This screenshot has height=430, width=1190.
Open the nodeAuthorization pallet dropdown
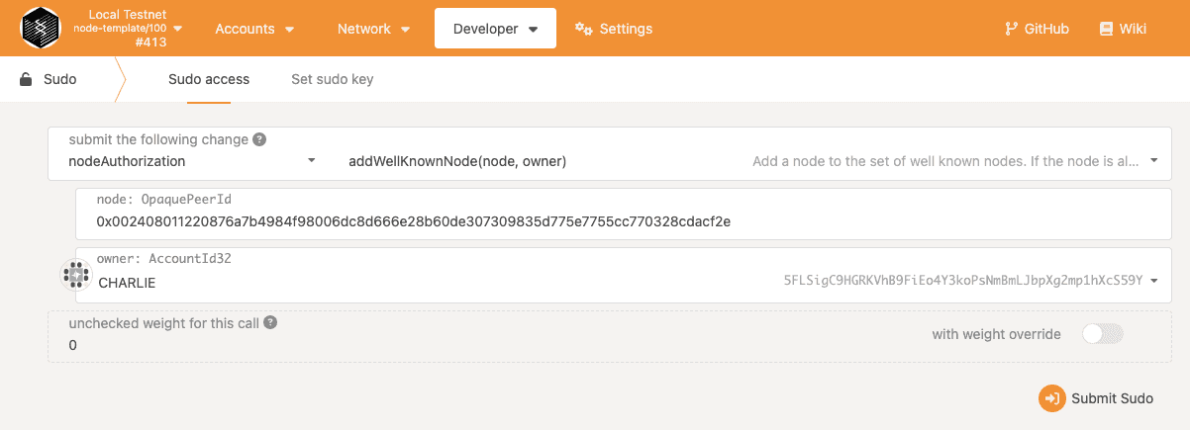(x=192, y=160)
